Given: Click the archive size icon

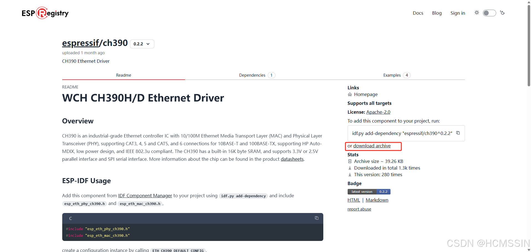Looking at the screenshot, I should (350, 161).
